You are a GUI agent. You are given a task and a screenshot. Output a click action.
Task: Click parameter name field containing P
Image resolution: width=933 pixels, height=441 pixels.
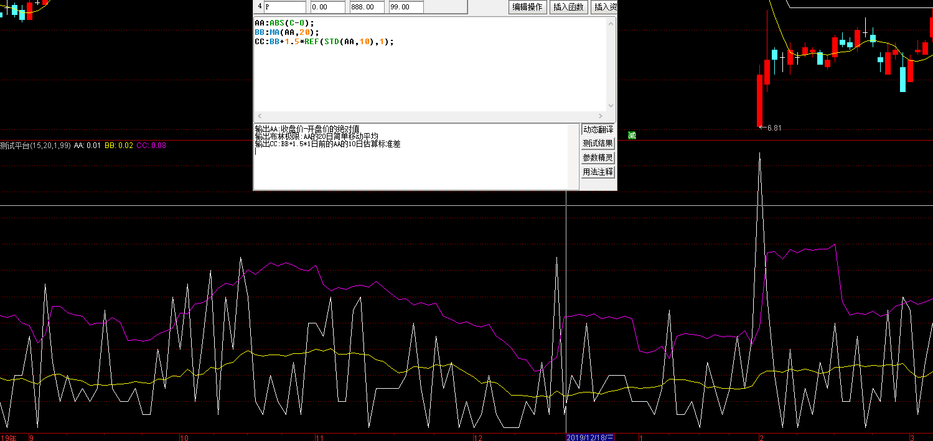tap(284, 7)
